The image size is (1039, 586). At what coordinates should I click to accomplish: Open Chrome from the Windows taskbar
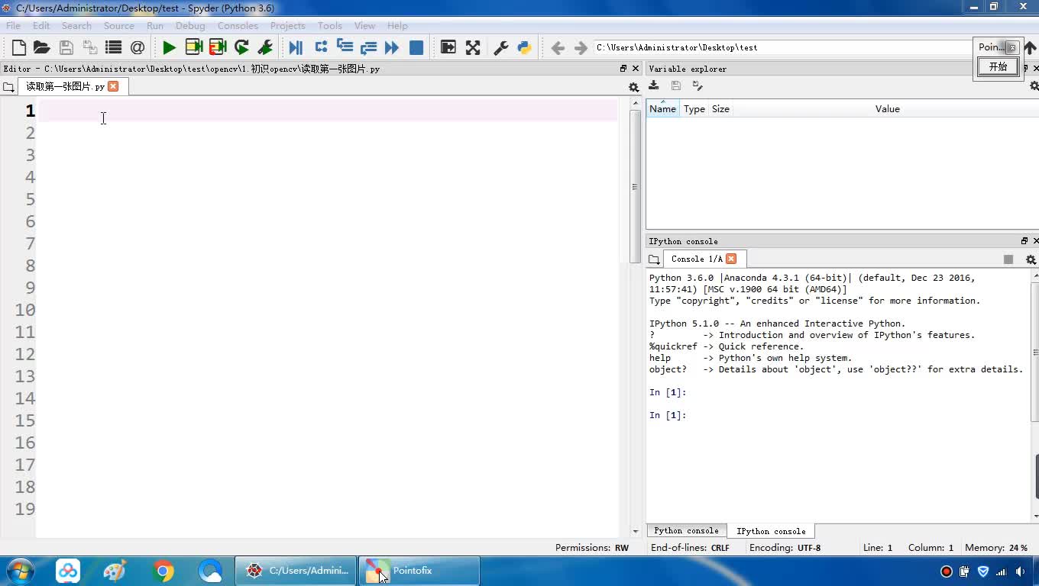point(163,571)
